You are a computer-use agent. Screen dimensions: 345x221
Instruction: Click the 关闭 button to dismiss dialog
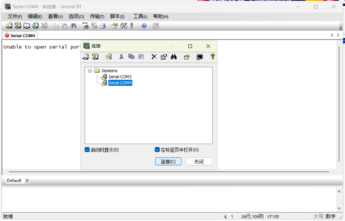click(x=199, y=161)
